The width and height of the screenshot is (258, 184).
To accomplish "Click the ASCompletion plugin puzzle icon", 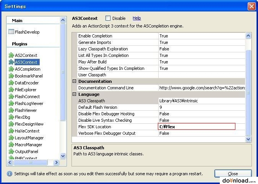I will coord(11,69).
